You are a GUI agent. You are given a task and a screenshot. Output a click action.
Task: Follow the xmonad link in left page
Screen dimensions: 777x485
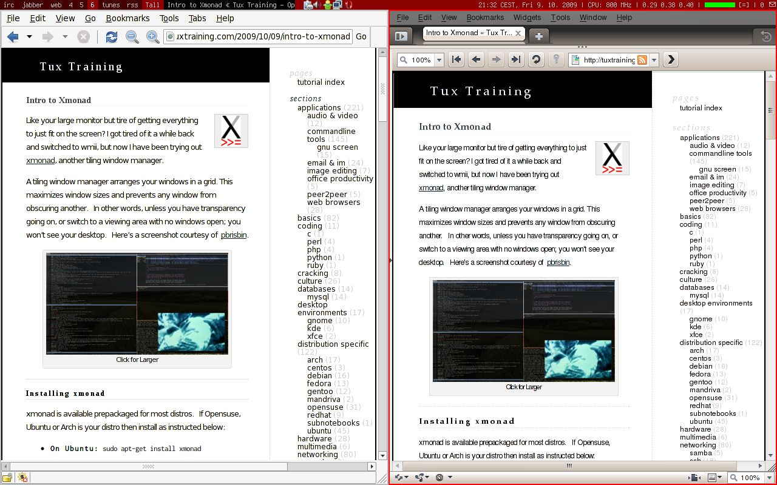coord(41,161)
